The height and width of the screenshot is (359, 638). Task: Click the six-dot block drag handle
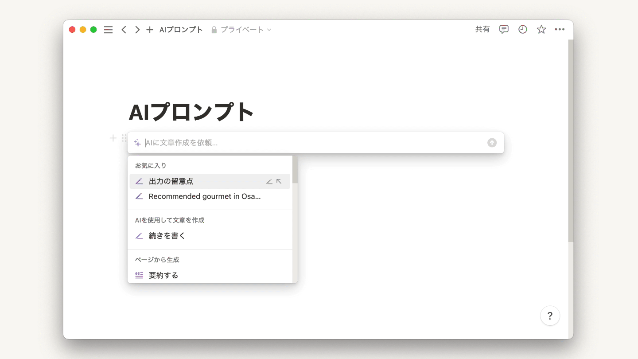[x=124, y=138]
